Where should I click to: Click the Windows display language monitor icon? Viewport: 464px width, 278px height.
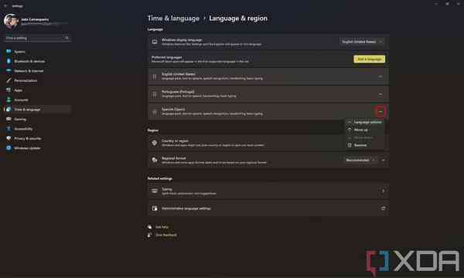pyautogui.click(x=155, y=42)
